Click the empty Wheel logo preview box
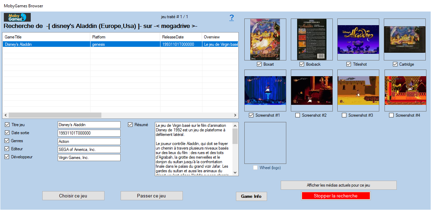Image resolution: width=431 pixels, height=210 pixels. click(x=265, y=143)
